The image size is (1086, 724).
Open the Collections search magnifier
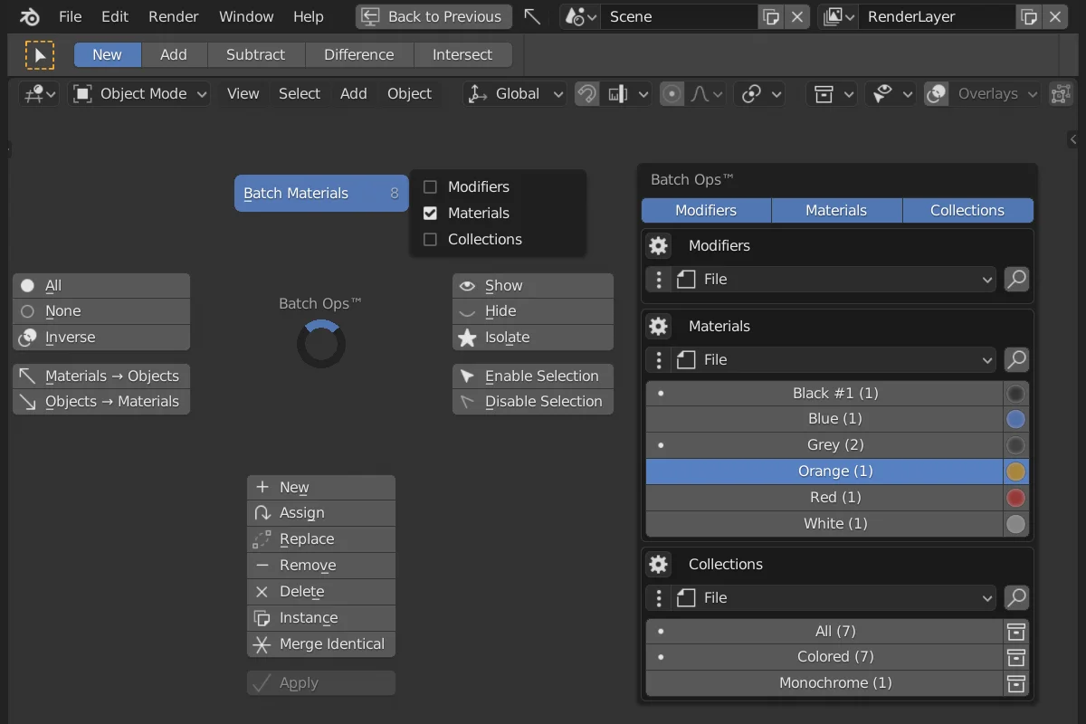point(1015,598)
